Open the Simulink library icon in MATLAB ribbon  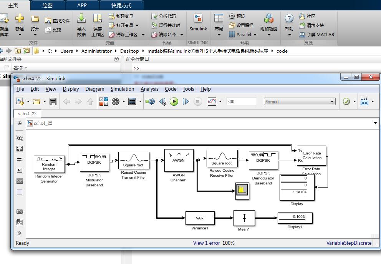pyautogui.click(x=198, y=18)
